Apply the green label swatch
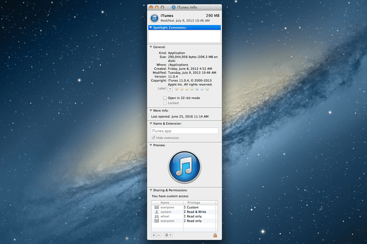The image size is (367, 244). pyautogui.click(x=192, y=89)
